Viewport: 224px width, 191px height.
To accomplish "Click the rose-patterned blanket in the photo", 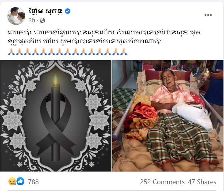I will (141, 121).
